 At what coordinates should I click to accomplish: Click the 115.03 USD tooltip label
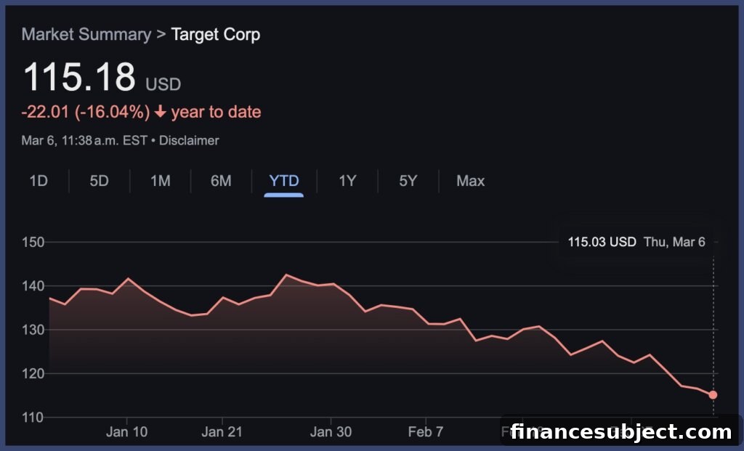[602, 243]
